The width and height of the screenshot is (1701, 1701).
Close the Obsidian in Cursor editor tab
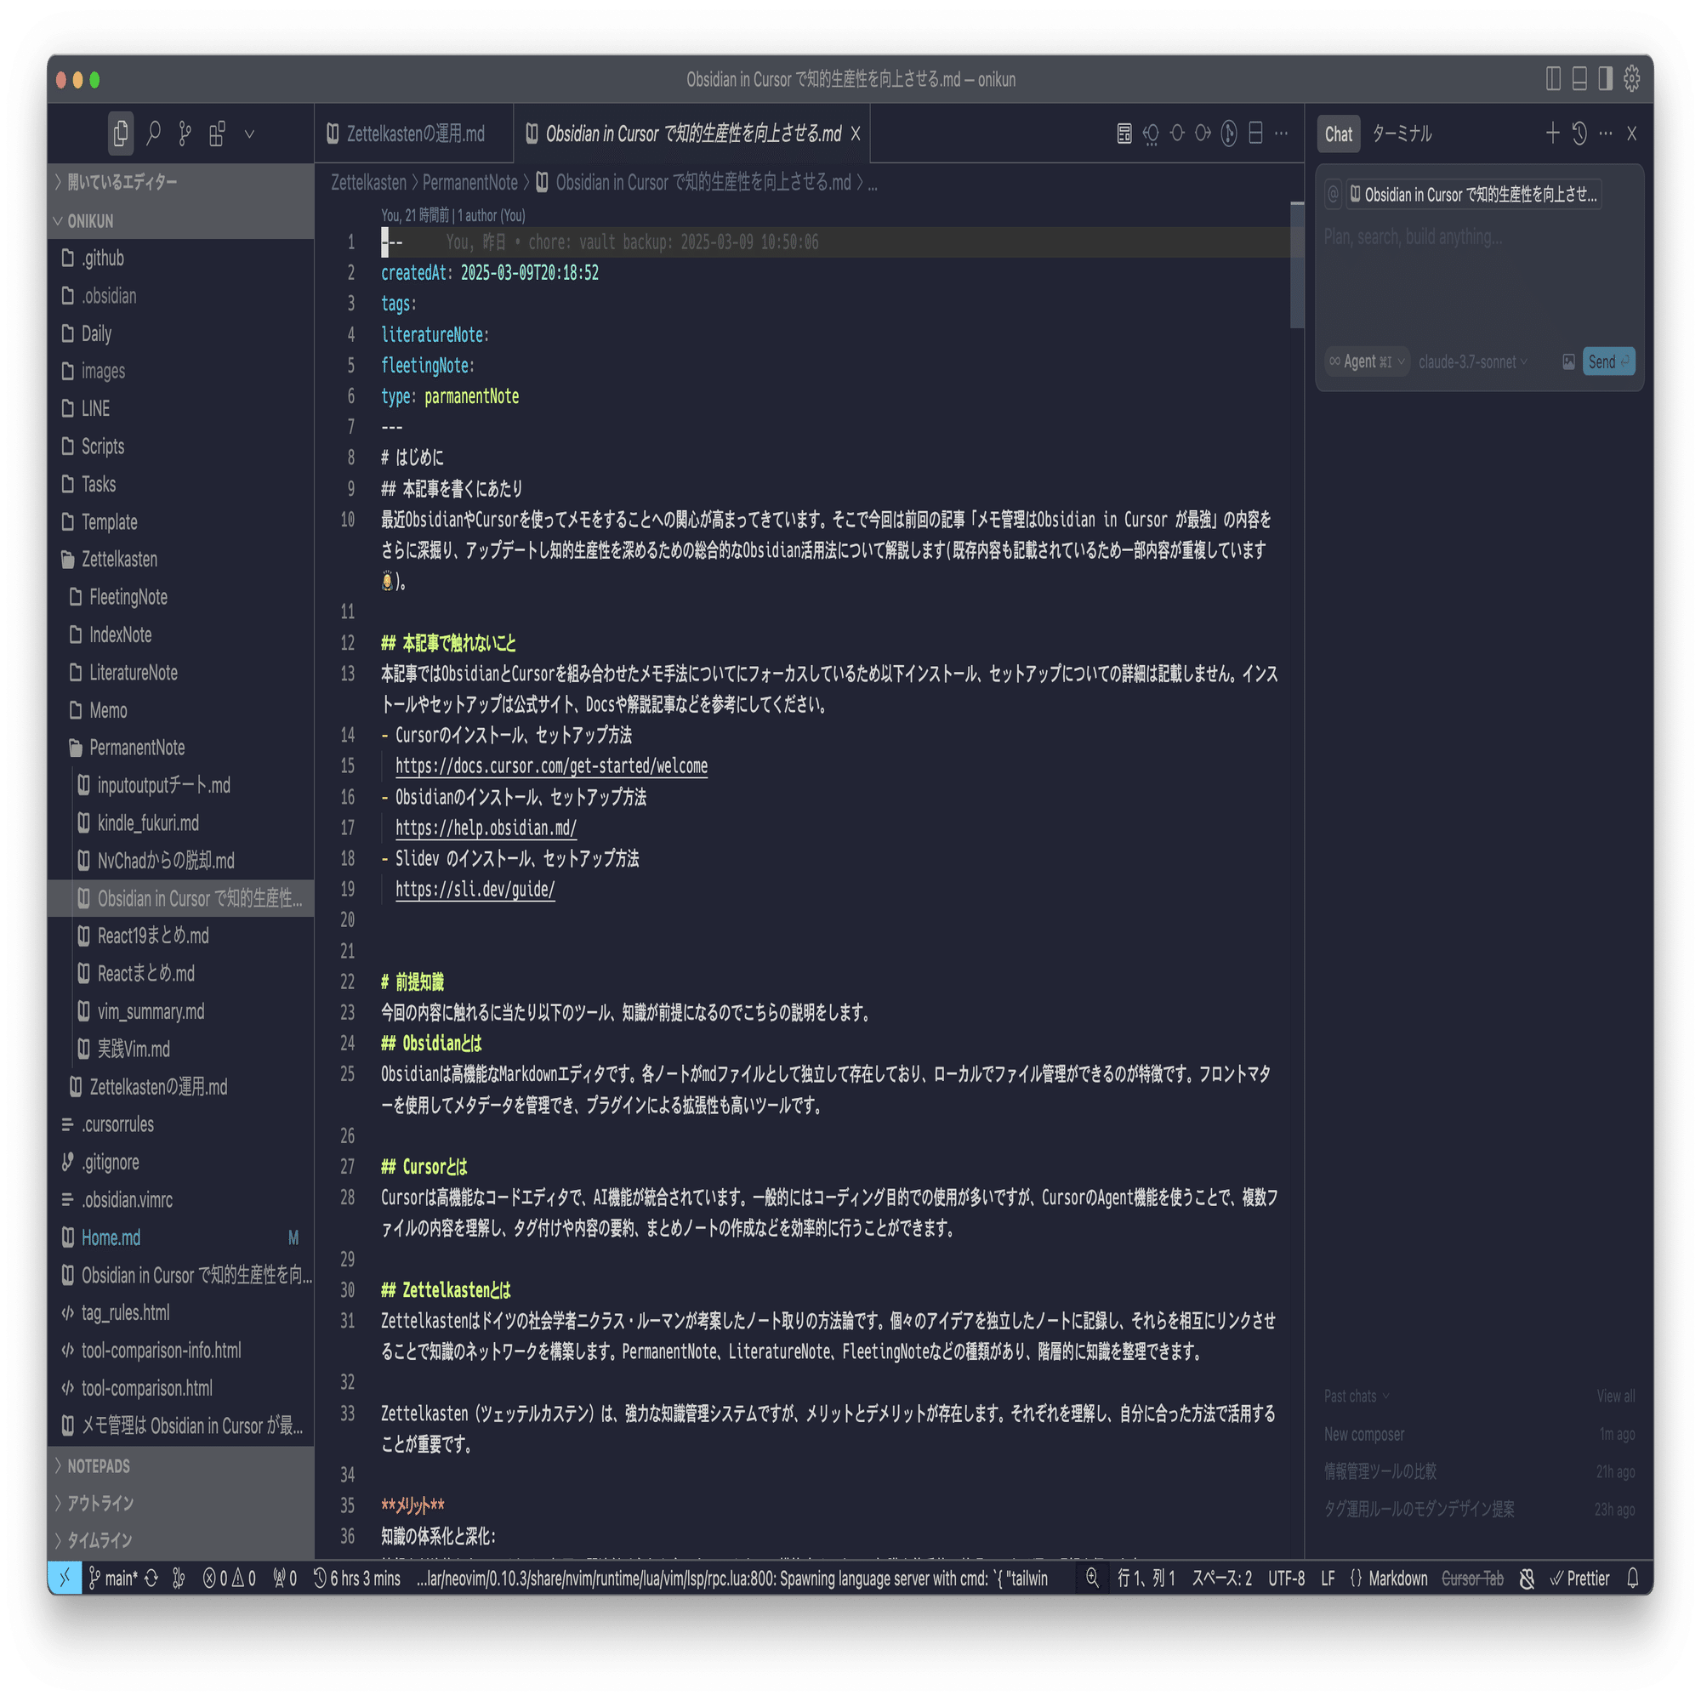click(855, 134)
